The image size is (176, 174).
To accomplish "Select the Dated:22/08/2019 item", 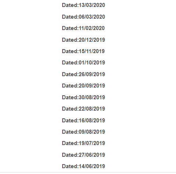I will click(83, 109).
